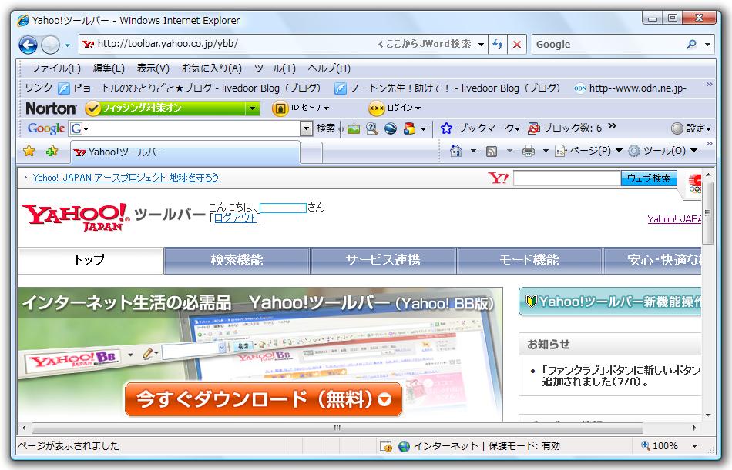The image size is (732, 470).
Task: Expand Norton phishing protection dropdown arrow
Action: 253,108
